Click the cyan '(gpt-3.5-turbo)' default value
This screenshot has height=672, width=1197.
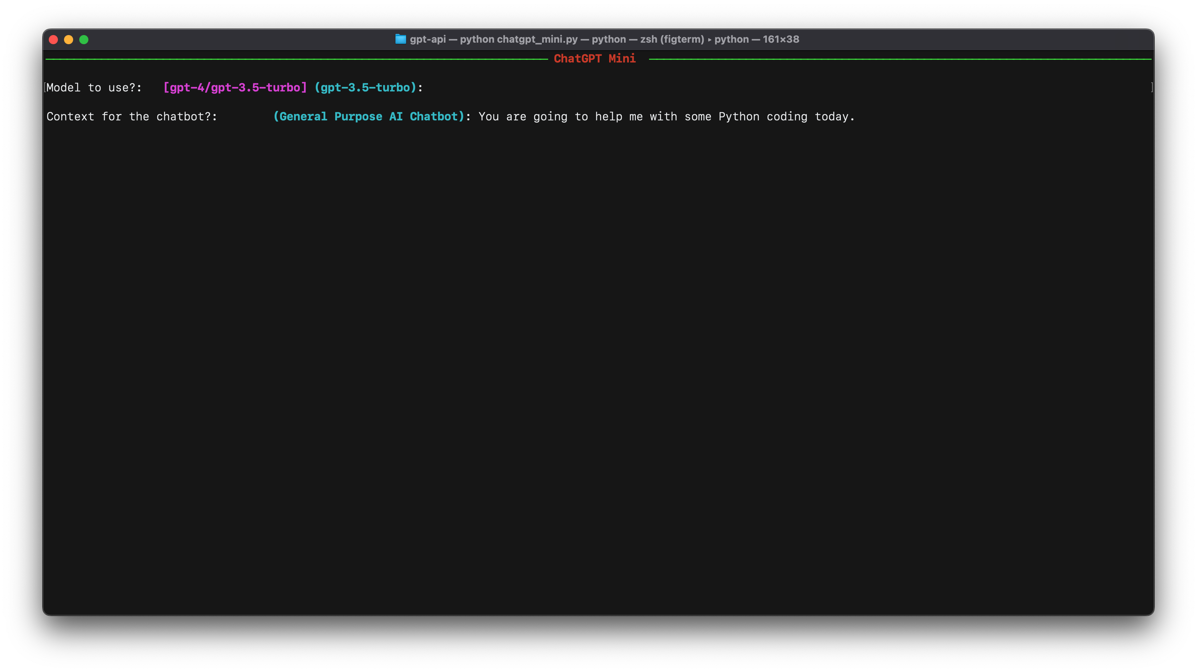[366, 87]
